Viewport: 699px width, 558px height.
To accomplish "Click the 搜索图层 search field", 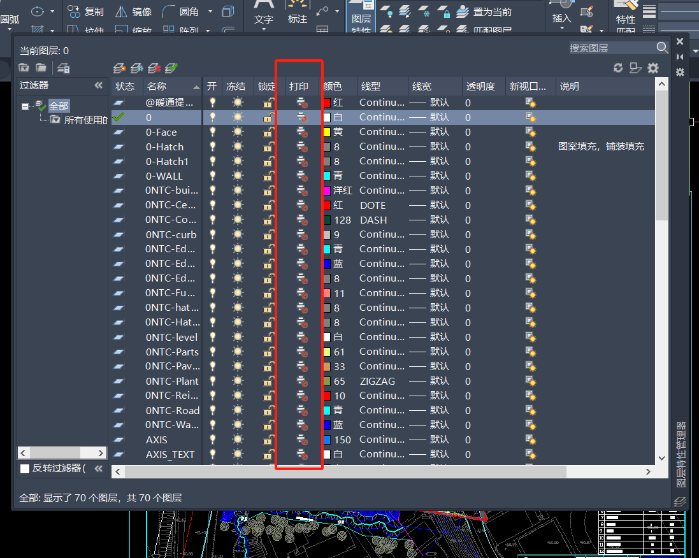I will pyautogui.click(x=610, y=48).
